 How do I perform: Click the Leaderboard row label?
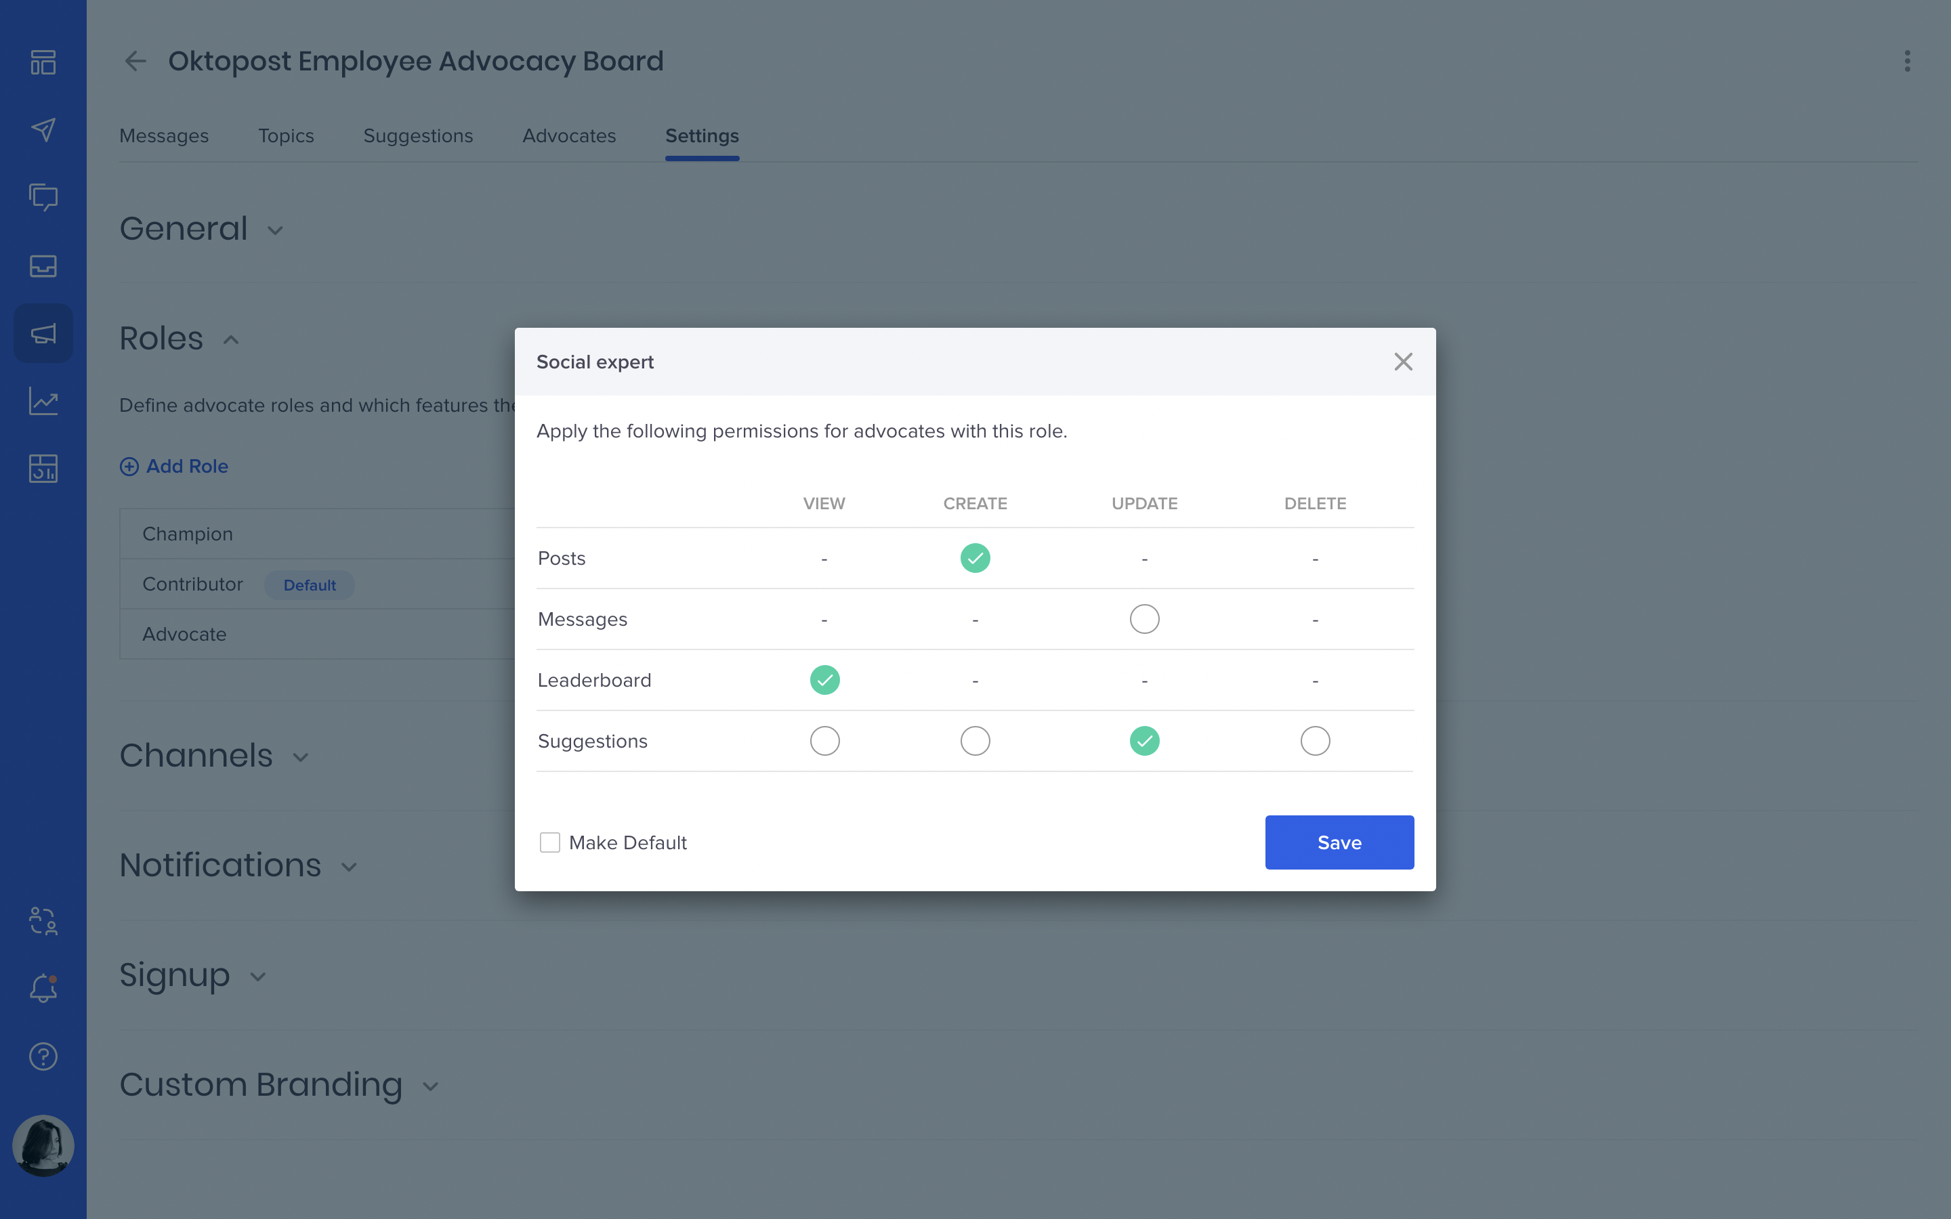(x=594, y=680)
